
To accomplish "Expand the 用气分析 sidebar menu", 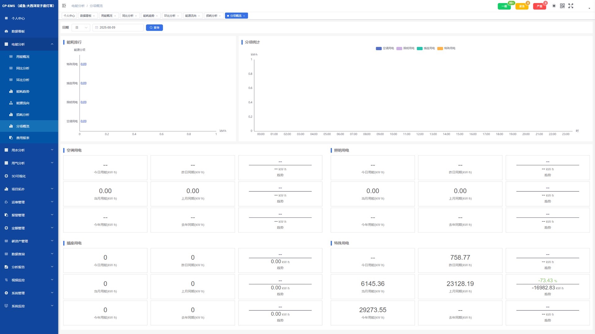I will pyautogui.click(x=29, y=163).
